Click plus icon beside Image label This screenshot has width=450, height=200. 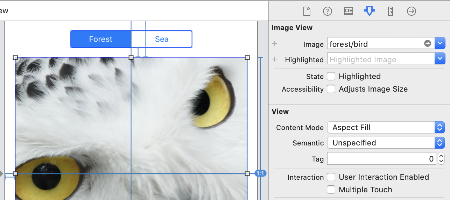275,44
